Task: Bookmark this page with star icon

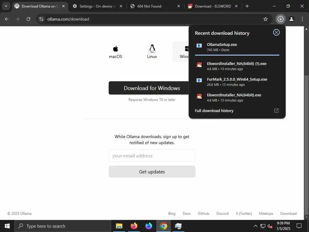Action: pyautogui.click(x=266, y=19)
